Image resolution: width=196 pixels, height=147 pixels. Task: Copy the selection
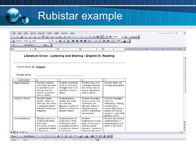(56, 37)
